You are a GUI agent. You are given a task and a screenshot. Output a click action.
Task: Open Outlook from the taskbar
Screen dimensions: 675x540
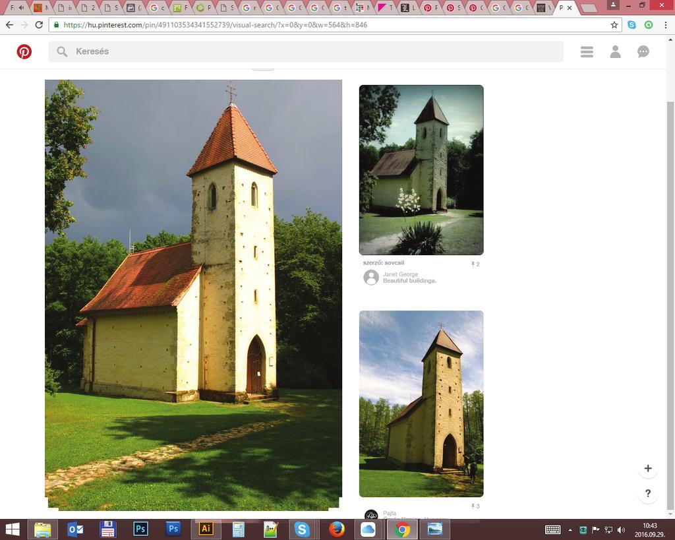pyautogui.click(x=75, y=529)
